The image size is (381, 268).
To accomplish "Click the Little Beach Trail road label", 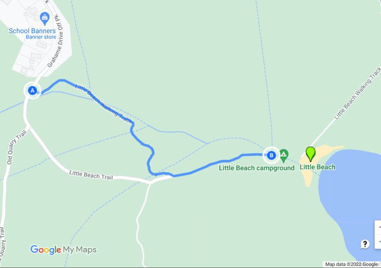I will coord(91,175).
